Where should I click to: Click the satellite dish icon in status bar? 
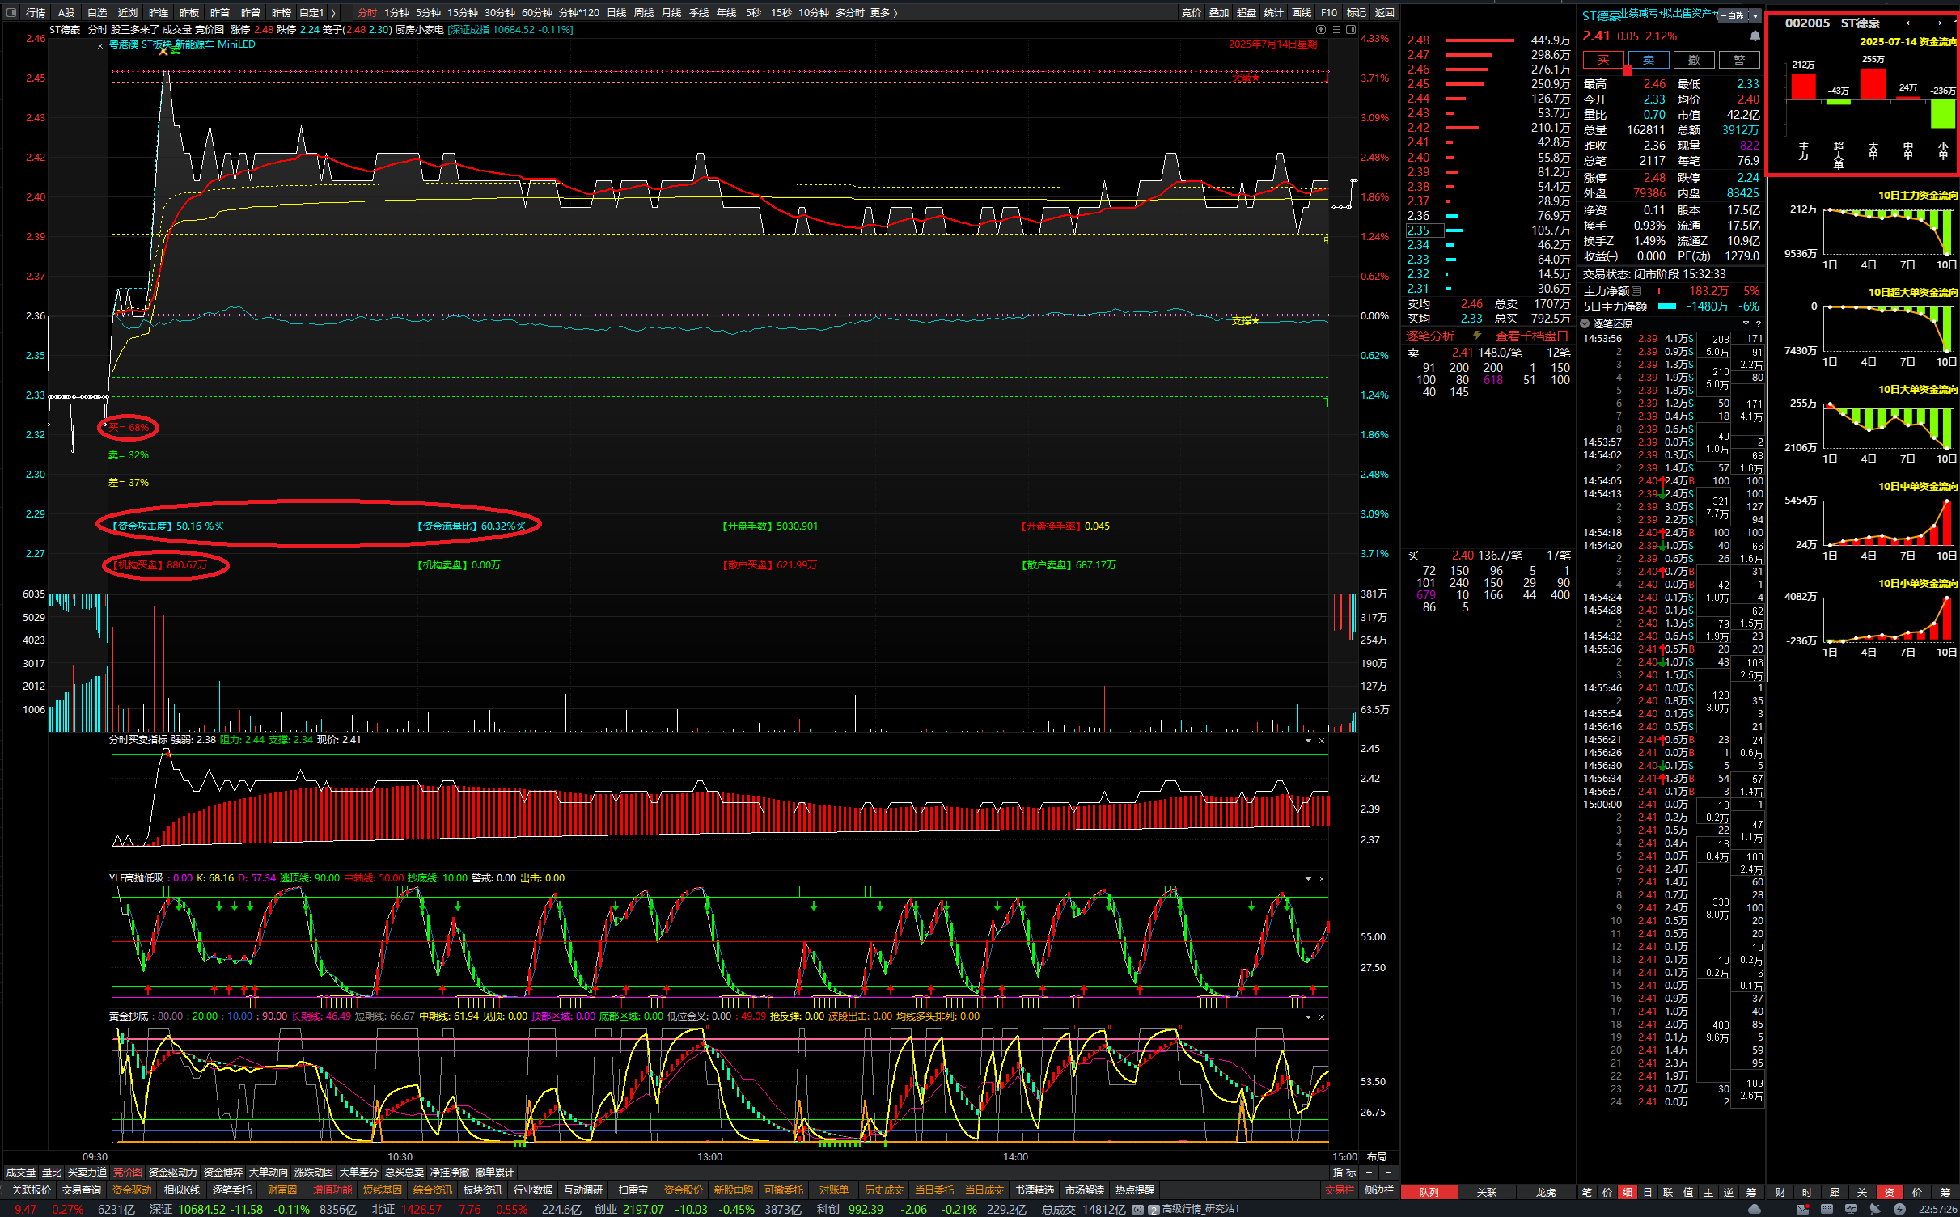point(1875,1209)
